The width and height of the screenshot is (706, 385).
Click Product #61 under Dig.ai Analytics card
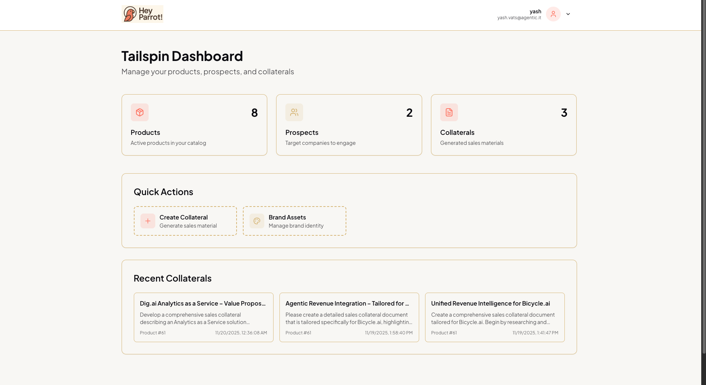[153, 333]
